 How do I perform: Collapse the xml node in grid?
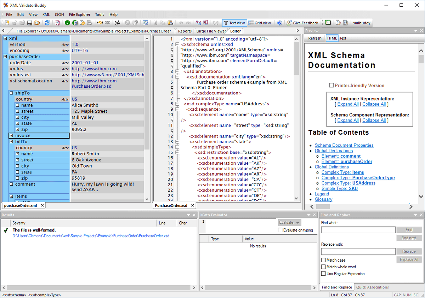coord(5,38)
